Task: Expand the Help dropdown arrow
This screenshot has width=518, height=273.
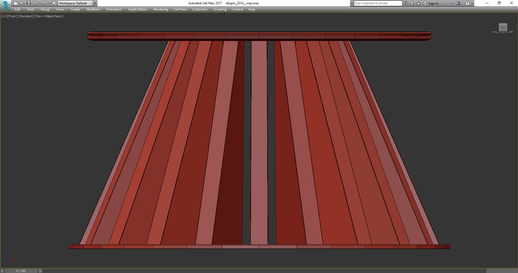Action: 472,3
